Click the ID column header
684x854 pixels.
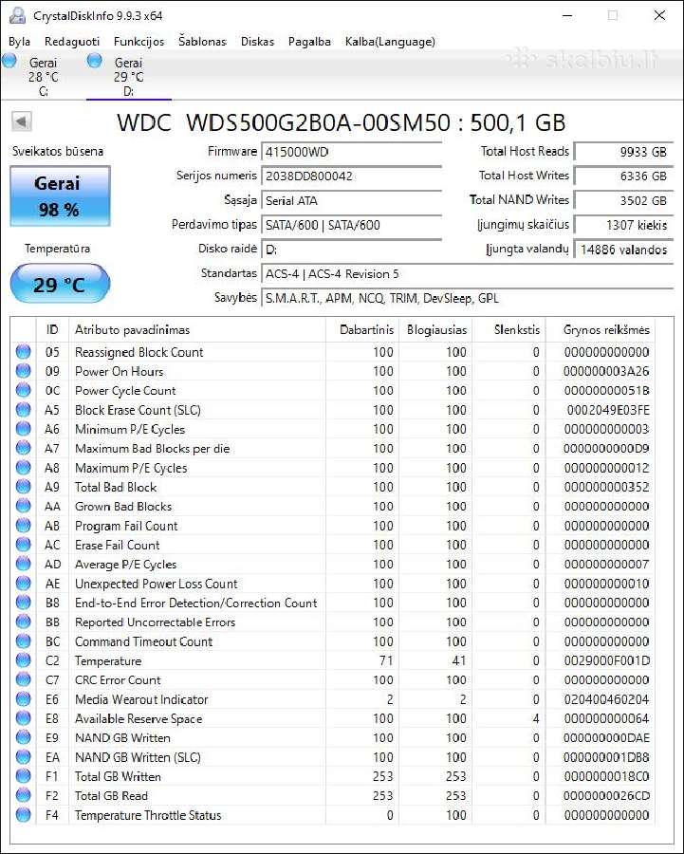(x=52, y=329)
